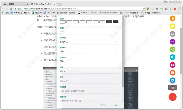Click the purple 样式 style button
183x110 pixels.
(172, 42)
